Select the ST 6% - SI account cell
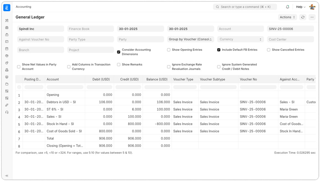The image size is (320, 181). tap(65, 109)
